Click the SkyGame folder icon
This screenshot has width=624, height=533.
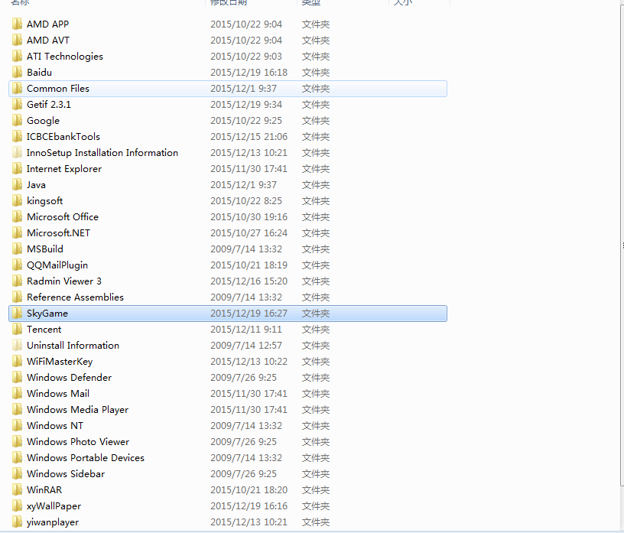tap(17, 314)
